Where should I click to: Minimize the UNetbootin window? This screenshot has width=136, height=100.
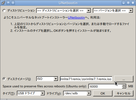(x=124, y=3)
